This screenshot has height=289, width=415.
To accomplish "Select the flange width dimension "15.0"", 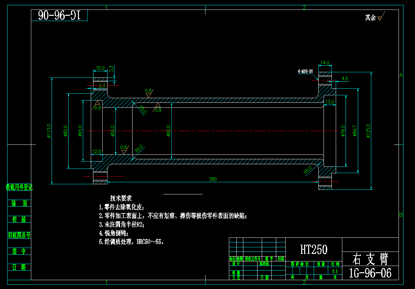I will coord(100,68).
